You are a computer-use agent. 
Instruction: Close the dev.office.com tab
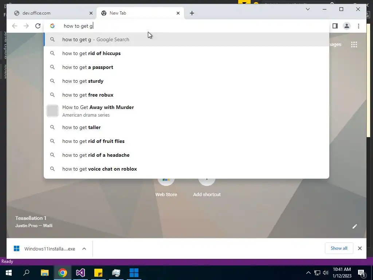(x=91, y=13)
